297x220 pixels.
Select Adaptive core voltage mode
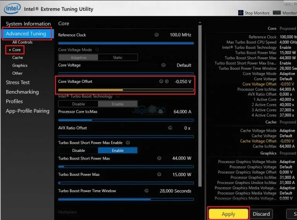pyautogui.click(x=78, y=57)
